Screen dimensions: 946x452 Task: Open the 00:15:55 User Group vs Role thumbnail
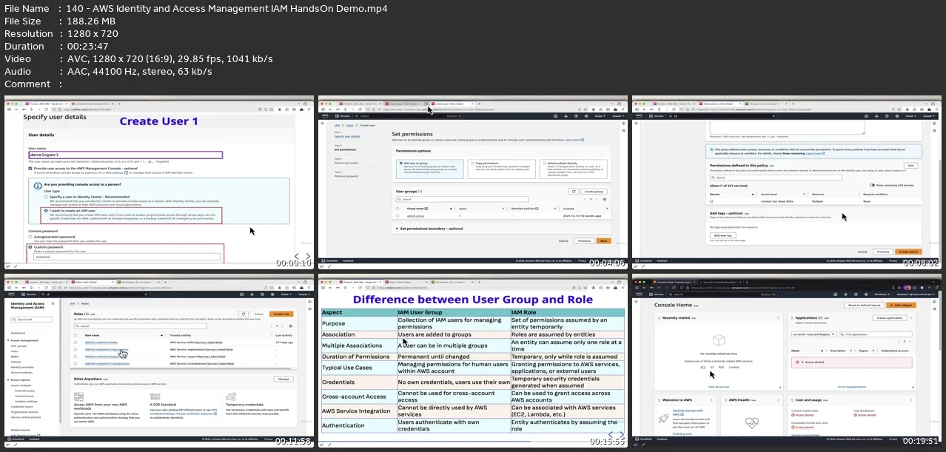(x=472, y=360)
